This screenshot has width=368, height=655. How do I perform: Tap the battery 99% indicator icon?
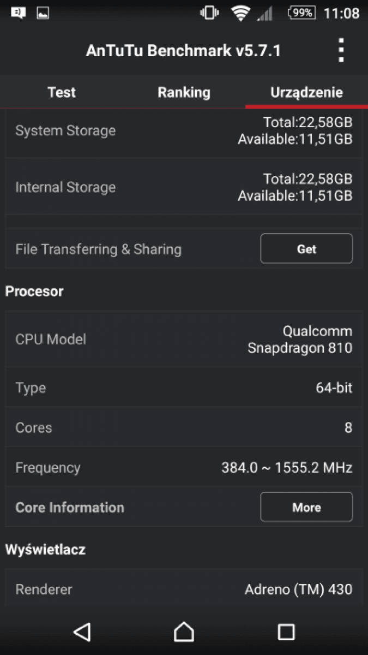pyautogui.click(x=301, y=13)
